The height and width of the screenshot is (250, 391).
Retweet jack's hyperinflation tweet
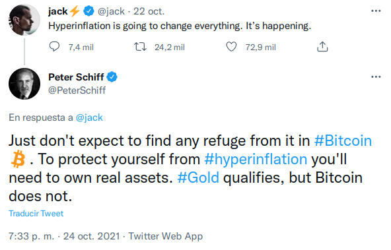click(x=141, y=47)
